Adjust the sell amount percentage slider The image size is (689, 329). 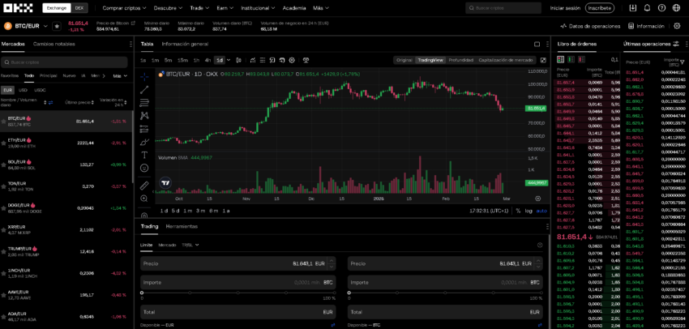[446, 293]
